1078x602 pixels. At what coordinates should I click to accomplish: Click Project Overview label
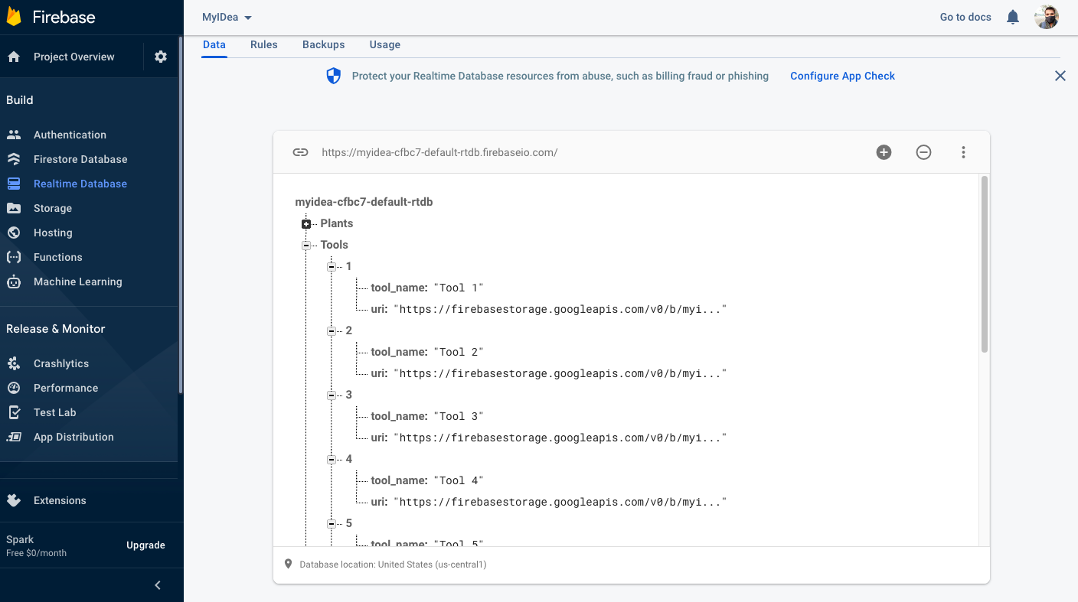[74, 57]
